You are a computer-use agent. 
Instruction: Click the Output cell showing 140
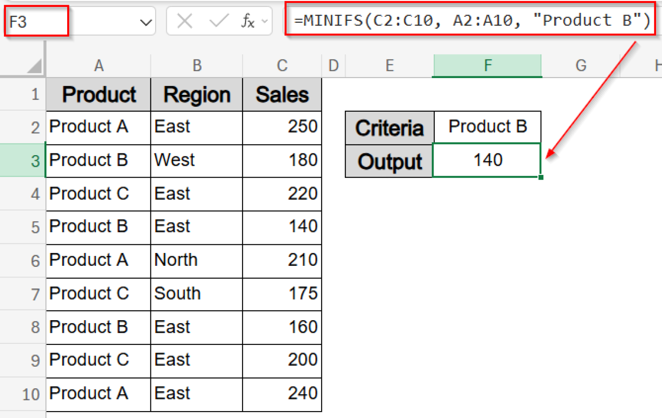487,160
